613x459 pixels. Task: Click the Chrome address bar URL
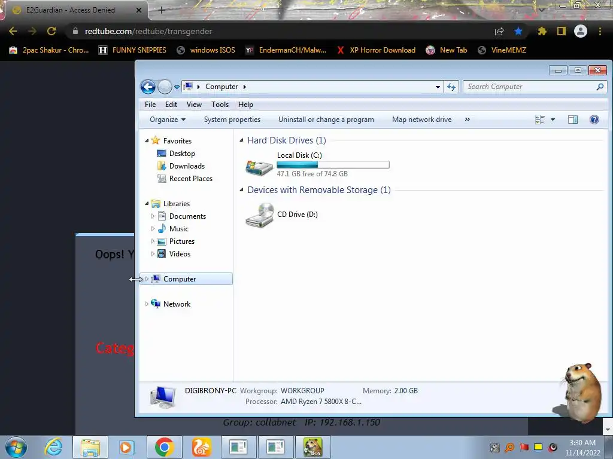pyautogui.click(x=148, y=31)
